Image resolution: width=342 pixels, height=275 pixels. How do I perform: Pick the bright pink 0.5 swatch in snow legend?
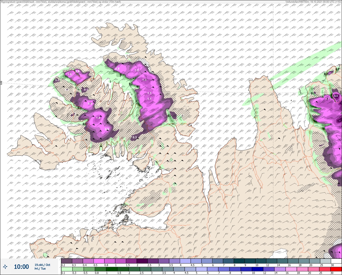99,261
